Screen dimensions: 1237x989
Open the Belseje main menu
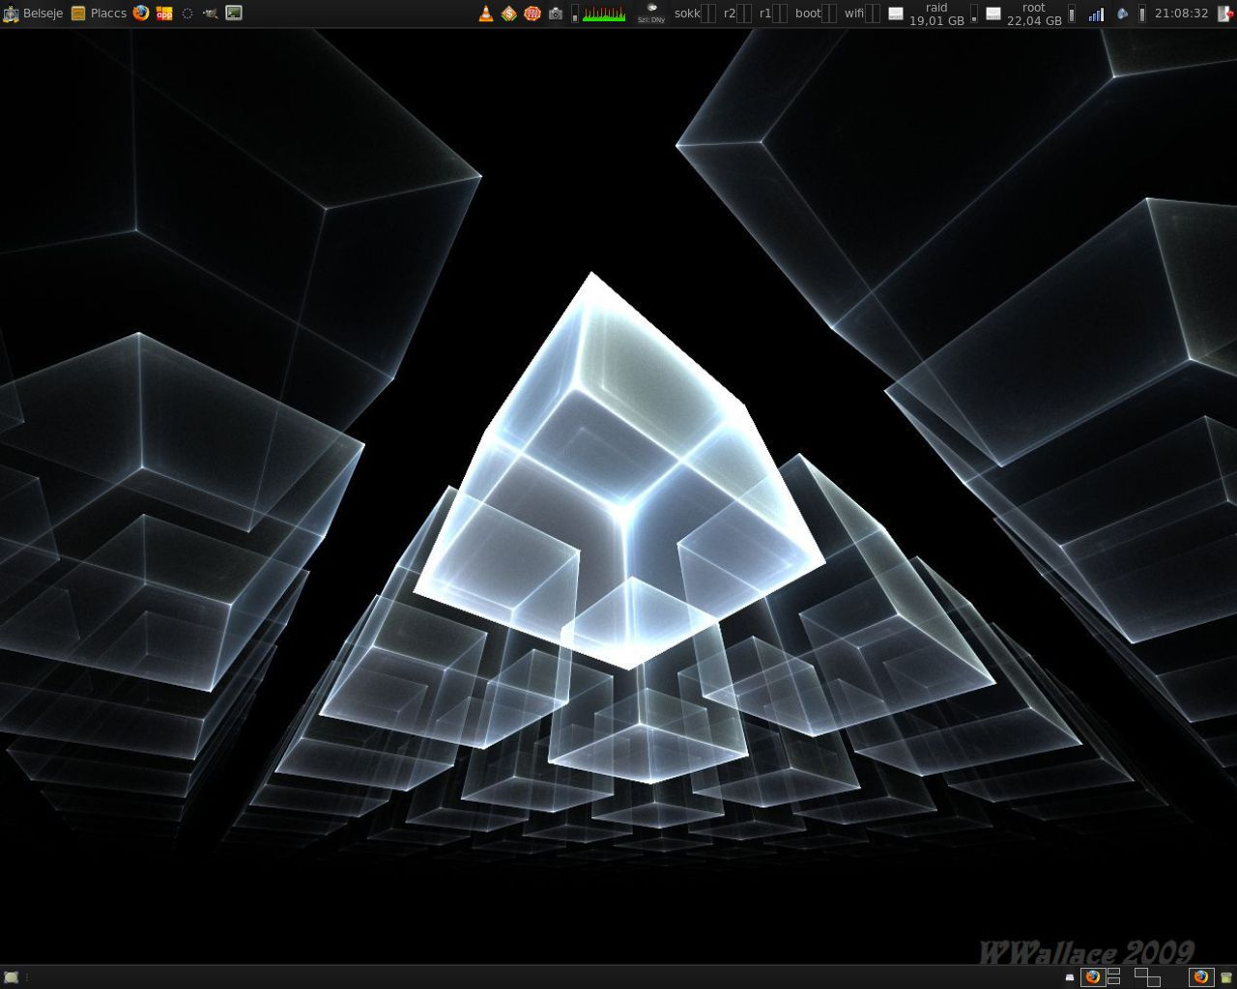(x=33, y=14)
